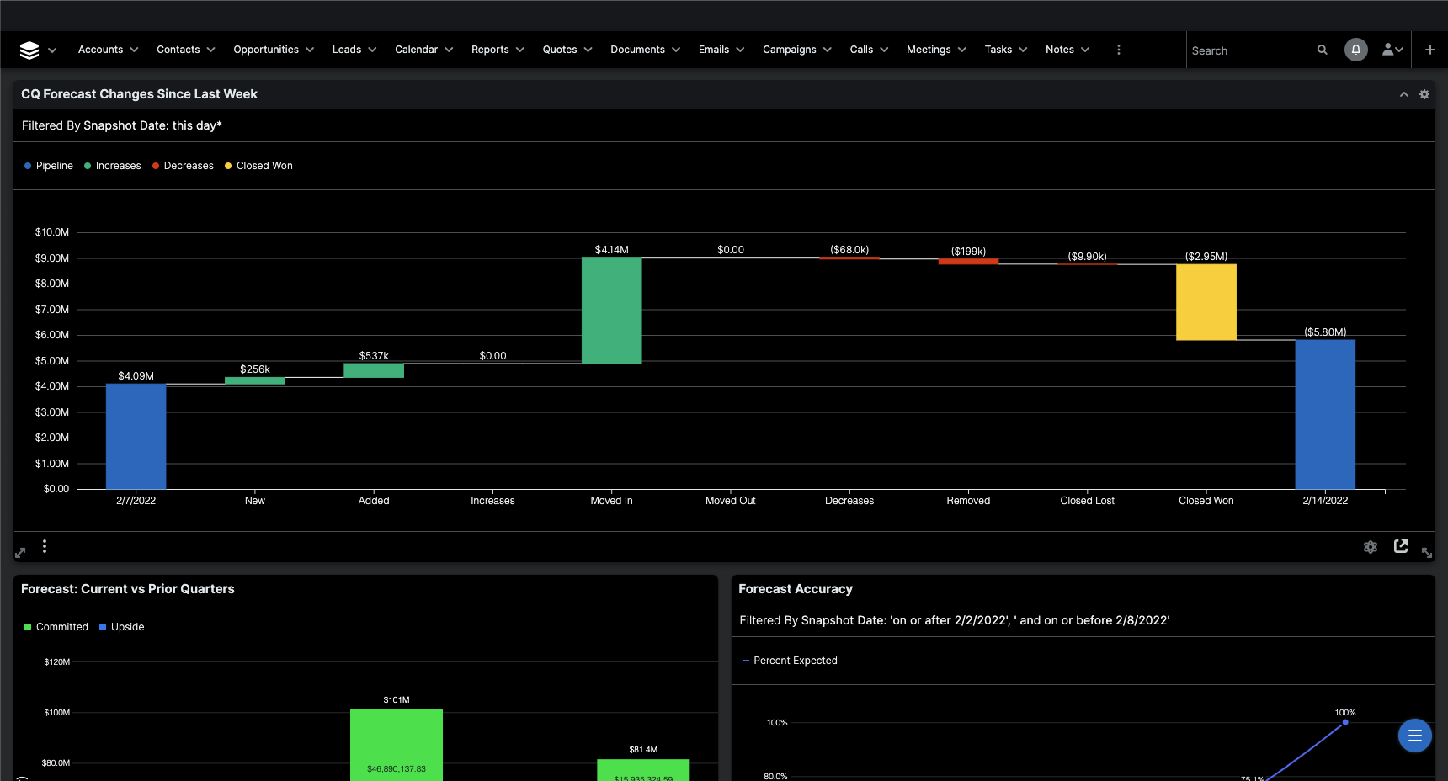Screen dimensions: 1448x781
Task: Click the chart settings gear icon
Action: point(1371,547)
